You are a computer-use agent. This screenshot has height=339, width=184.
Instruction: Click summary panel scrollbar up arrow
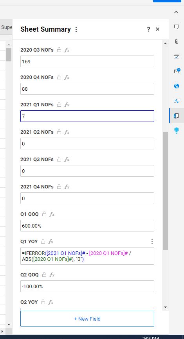(x=165, y=43)
